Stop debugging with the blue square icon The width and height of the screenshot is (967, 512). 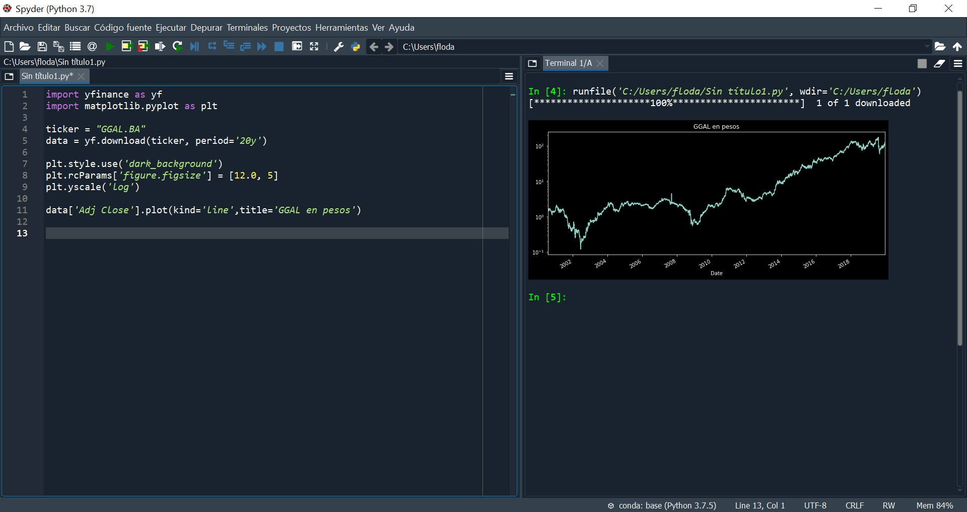point(279,47)
